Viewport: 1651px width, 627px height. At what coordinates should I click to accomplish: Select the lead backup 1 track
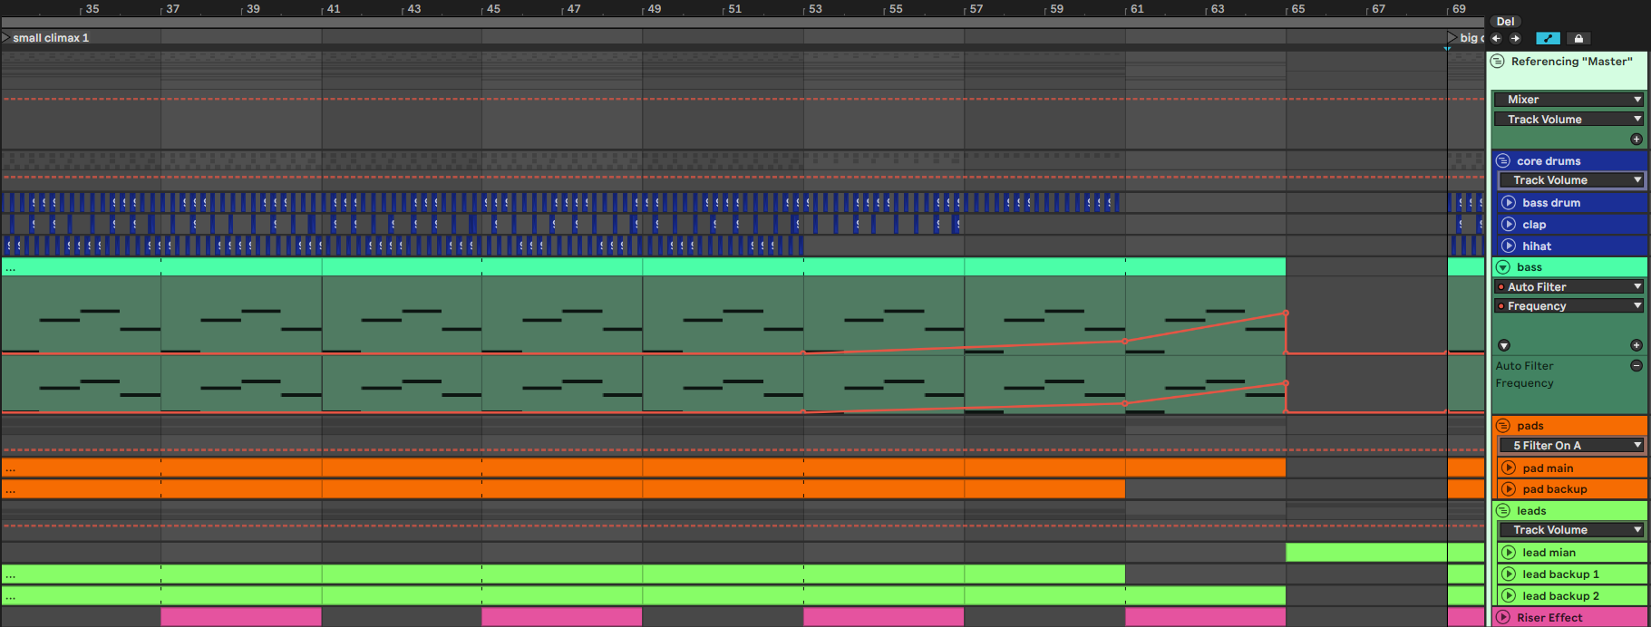(1560, 574)
